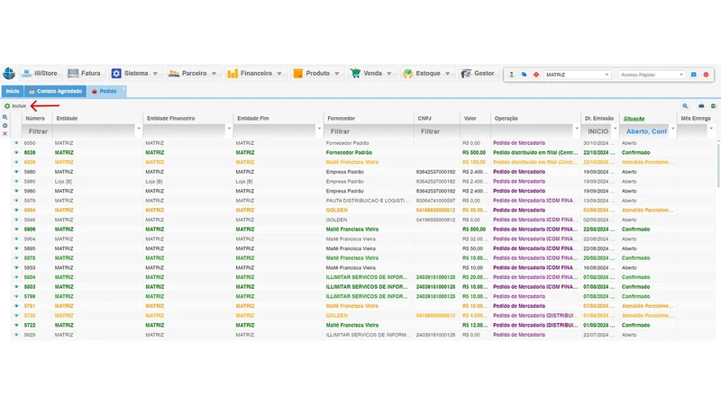View order 6050 using its eye icon
This screenshot has width=721, height=405.
16,143
